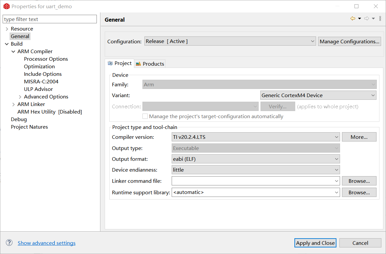Select Processor Options in the sidebar
This screenshot has width=386, height=254.
pyautogui.click(x=46, y=59)
